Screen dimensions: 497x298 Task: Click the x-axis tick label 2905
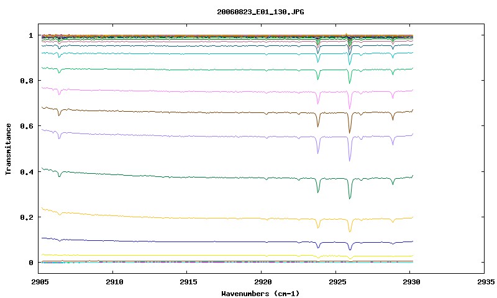click(x=40, y=282)
